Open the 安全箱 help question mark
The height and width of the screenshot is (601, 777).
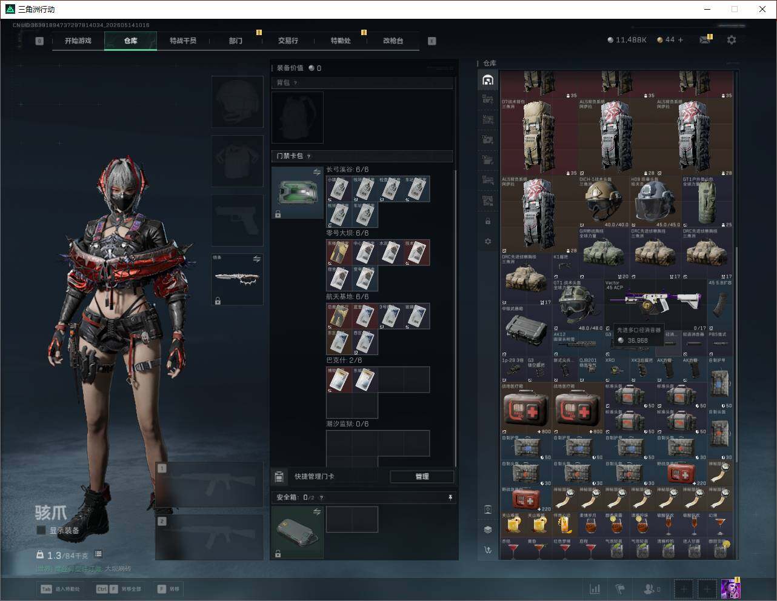[x=321, y=497]
